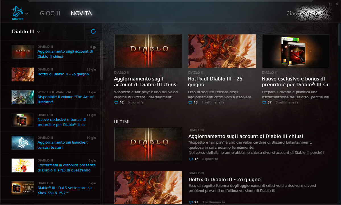Image resolution: width=341 pixels, height=205 pixels.
Task: Open the Xbox 360 and PS3 box art thumbnail
Action: [x=296, y=51]
